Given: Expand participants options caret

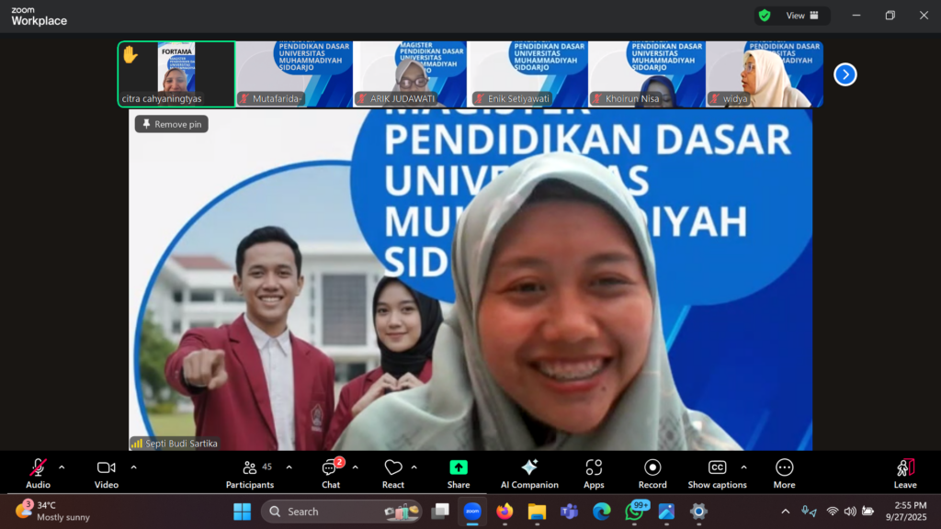Looking at the screenshot, I should pyautogui.click(x=289, y=467).
